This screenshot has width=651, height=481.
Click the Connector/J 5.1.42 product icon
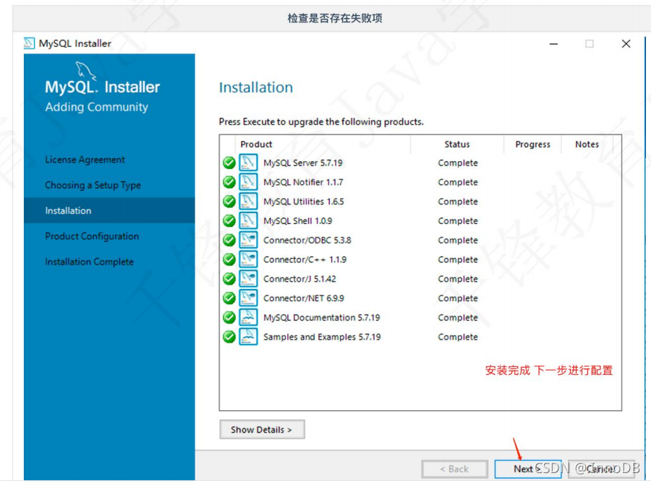coord(248,279)
